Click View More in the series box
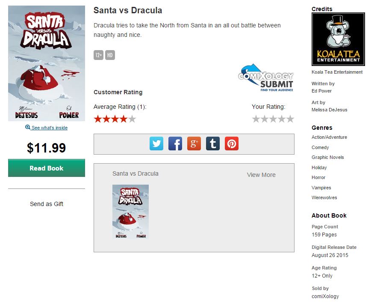Screen dimensions: 383x305 (x=261, y=175)
